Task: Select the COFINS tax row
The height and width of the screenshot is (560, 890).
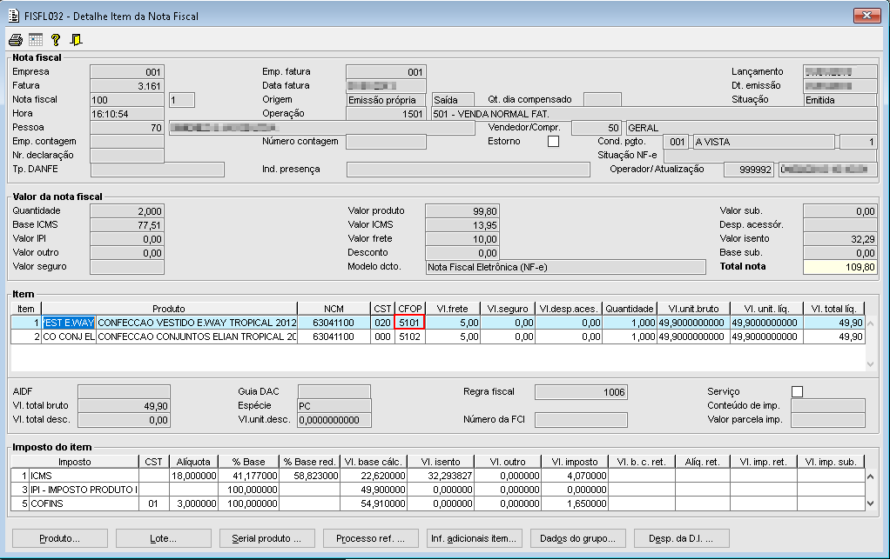Action: pyautogui.click(x=438, y=503)
